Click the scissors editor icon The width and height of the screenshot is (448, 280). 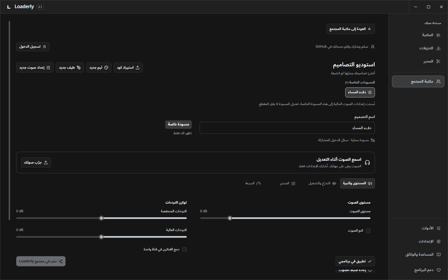tap(438, 61)
